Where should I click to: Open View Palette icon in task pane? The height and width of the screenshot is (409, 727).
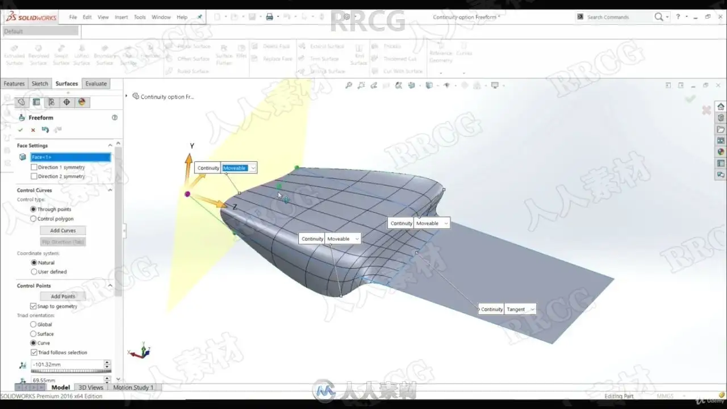point(721,141)
